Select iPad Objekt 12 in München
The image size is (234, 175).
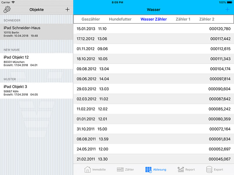[37, 61]
